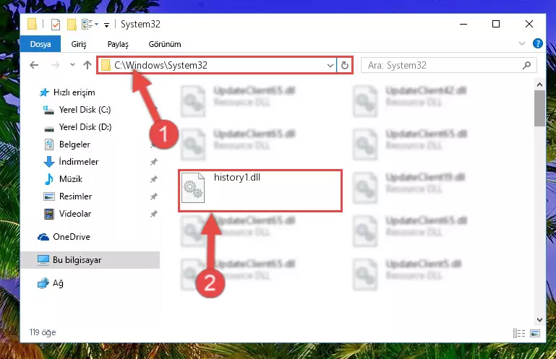Click the Back navigation arrow
This screenshot has height=359, width=556.
coord(34,65)
